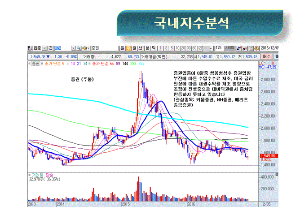The image size is (300, 223).
Task: Click the 전 button
Action: click(x=50, y=48)
